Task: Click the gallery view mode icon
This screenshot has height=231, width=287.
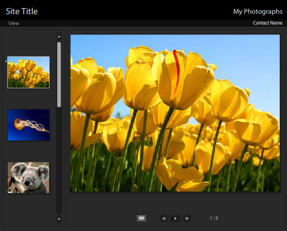Action: point(141,218)
